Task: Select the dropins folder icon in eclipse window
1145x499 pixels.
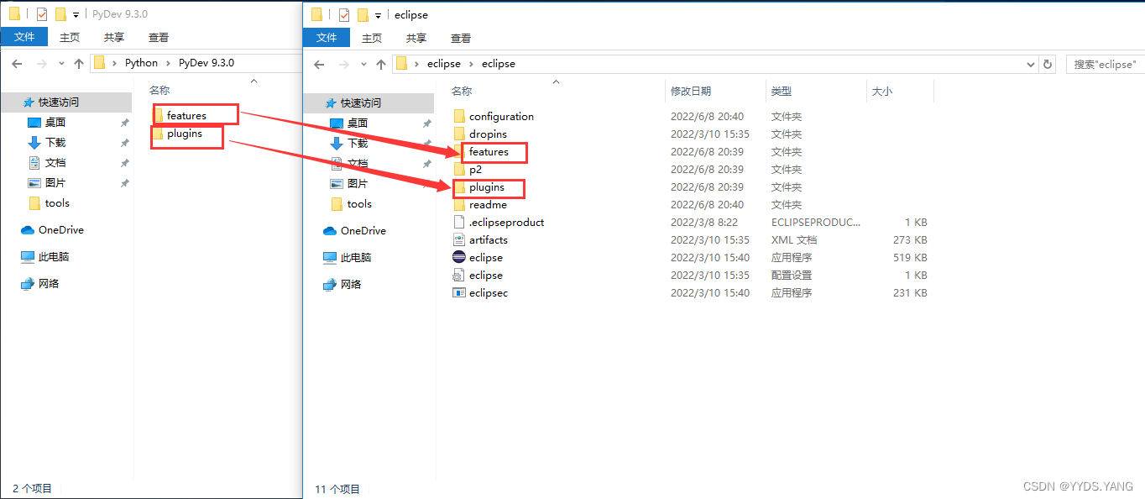Action: coord(458,134)
